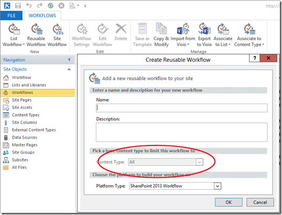Open the Platform Type dropdown
This screenshot has width=282, height=215.
tap(175, 186)
